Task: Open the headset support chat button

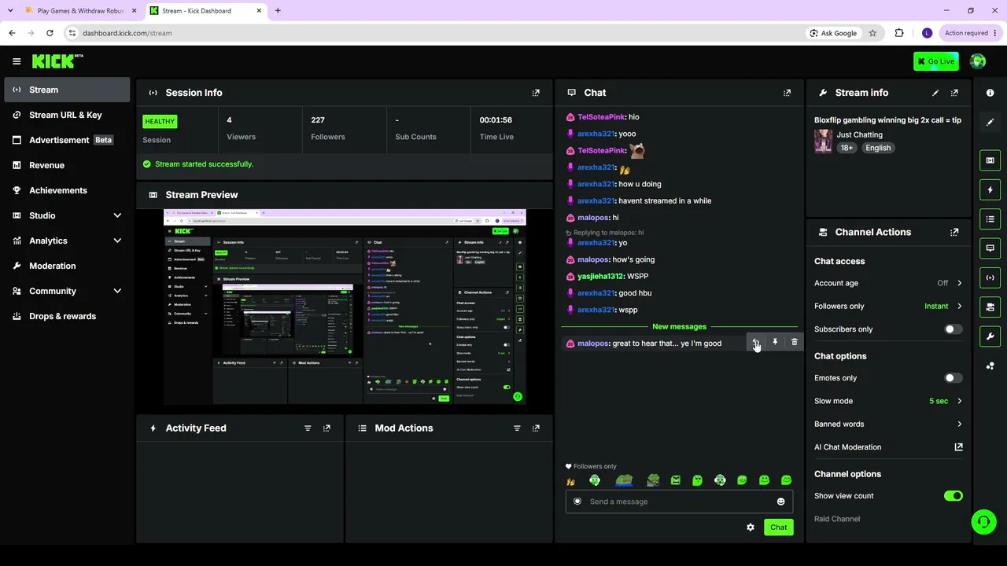Action: click(983, 522)
